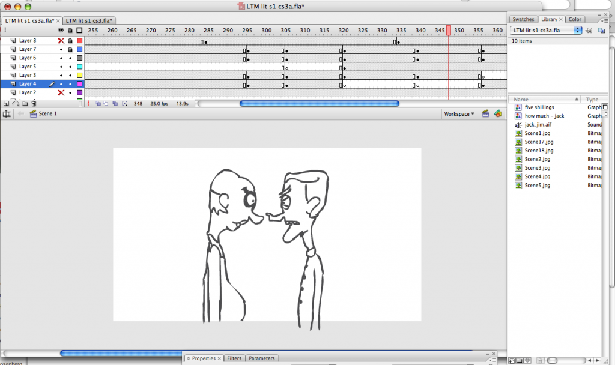Click the Edit Symbols icon beside Workspace
The image size is (615, 365).
tap(497, 113)
